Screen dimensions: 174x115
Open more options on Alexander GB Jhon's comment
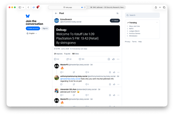pyautogui.click(x=118, y=95)
